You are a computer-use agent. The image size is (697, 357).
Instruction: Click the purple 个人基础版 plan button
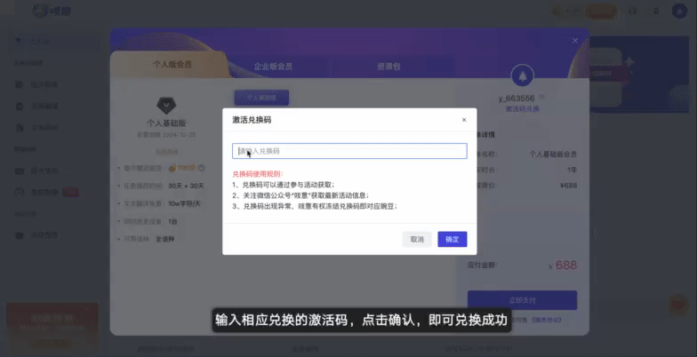tap(261, 97)
